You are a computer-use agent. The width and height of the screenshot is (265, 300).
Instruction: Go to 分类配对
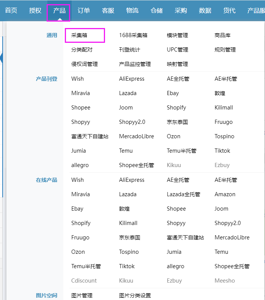pos(82,50)
